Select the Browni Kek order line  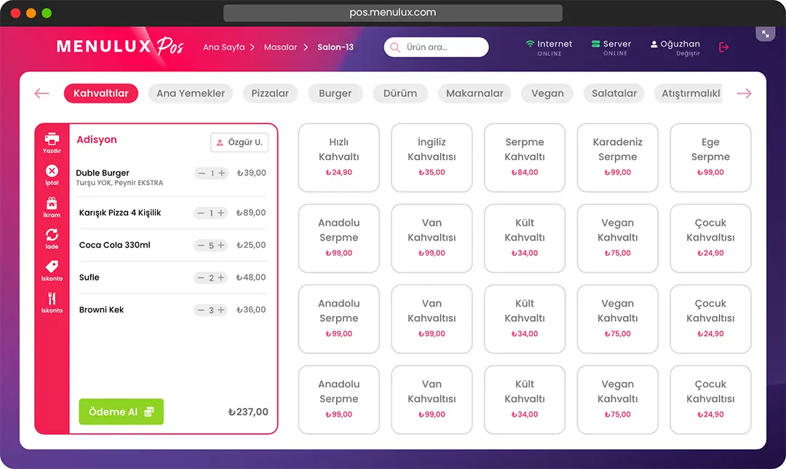[171, 310]
